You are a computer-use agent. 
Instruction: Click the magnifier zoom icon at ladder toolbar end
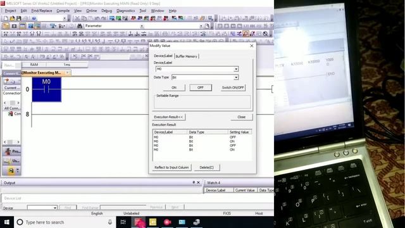(265, 34)
